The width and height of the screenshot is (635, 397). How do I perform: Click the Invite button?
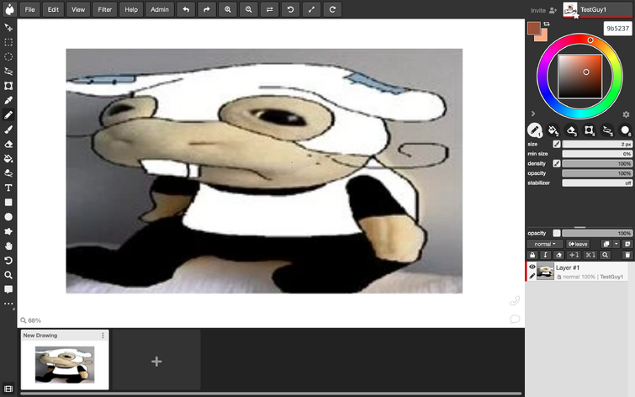pos(544,10)
